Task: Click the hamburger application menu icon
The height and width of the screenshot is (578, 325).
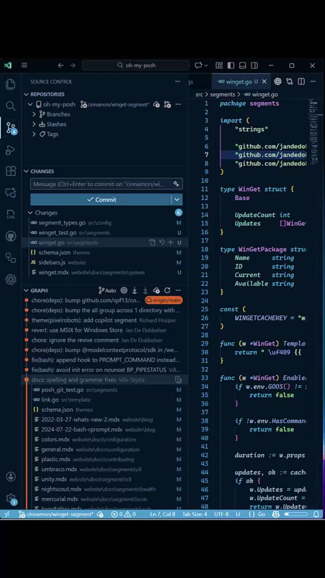Action: (x=24, y=65)
